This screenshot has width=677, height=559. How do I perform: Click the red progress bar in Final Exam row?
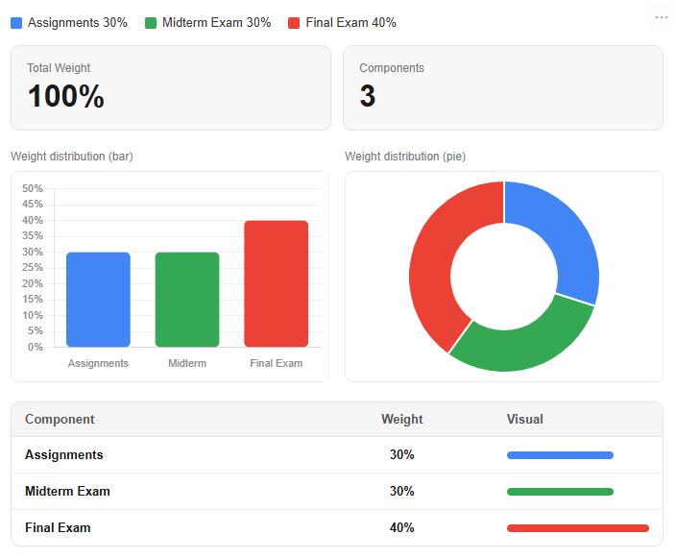577,527
